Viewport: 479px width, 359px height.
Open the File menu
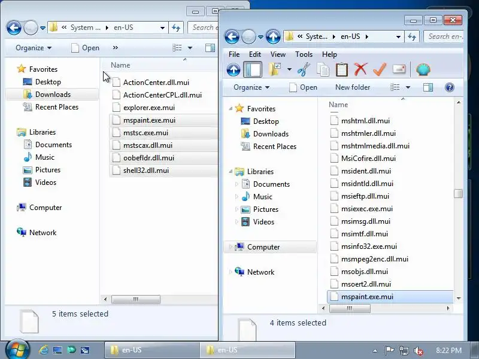[x=234, y=54]
